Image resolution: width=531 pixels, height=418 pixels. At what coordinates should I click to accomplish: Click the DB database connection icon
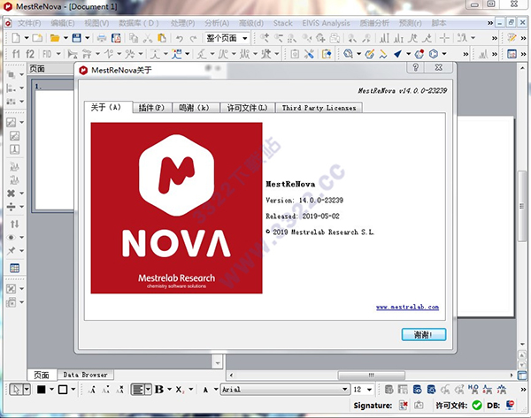(510, 405)
